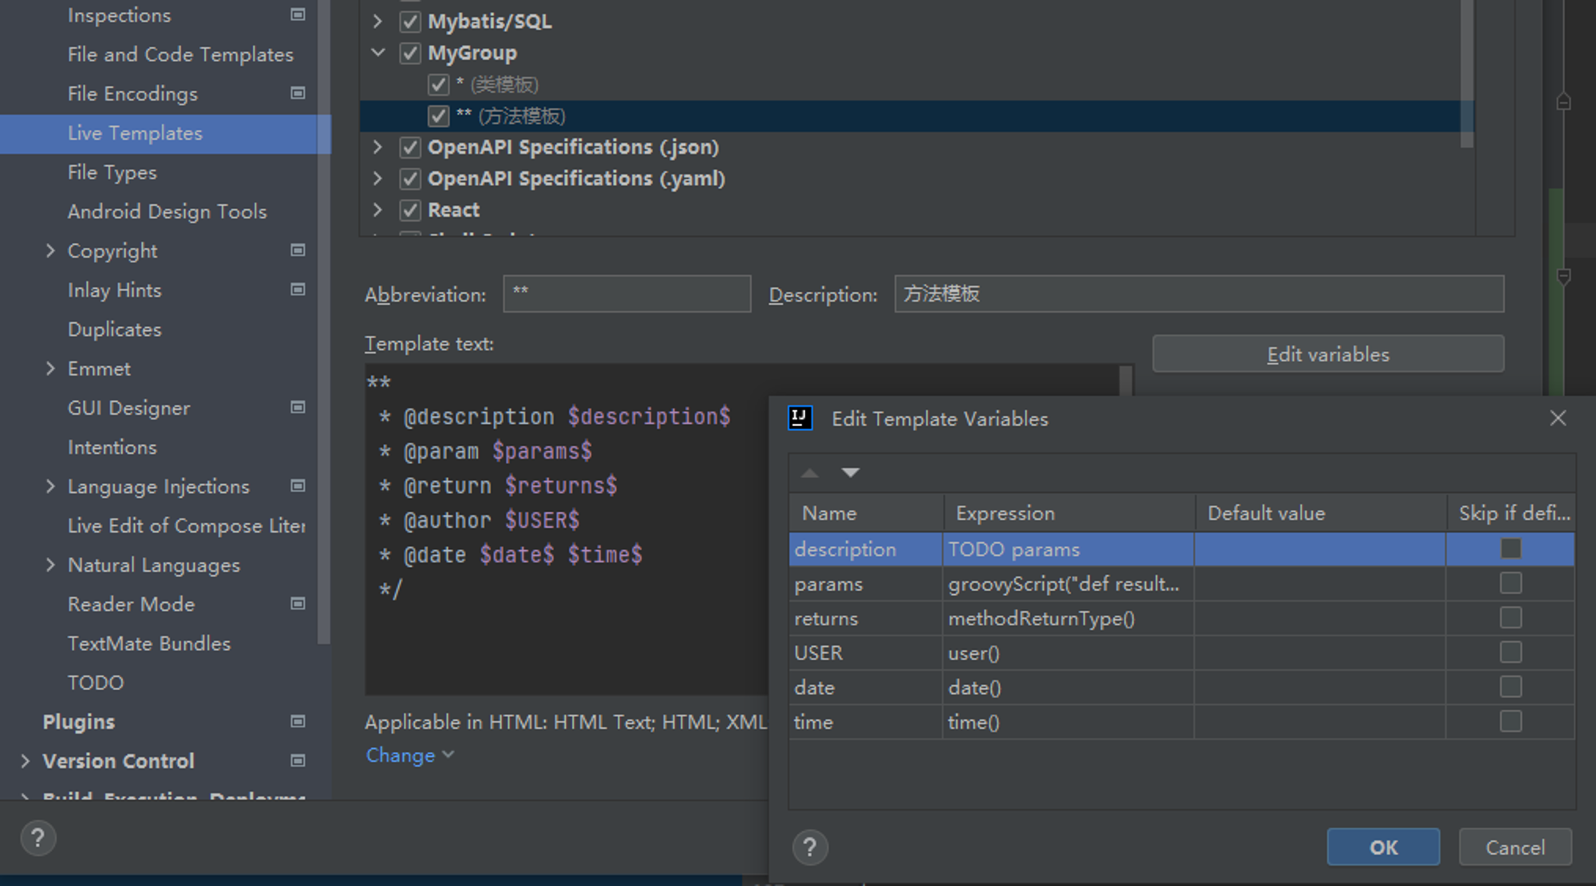Click the template list vertical scrollbar
The height and width of the screenshot is (886, 1596).
pyautogui.click(x=1467, y=73)
